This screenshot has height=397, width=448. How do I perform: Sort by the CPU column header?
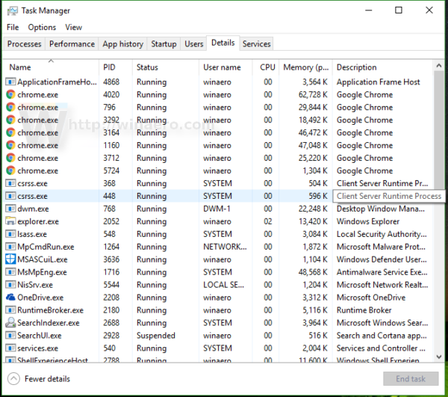pyautogui.click(x=266, y=67)
